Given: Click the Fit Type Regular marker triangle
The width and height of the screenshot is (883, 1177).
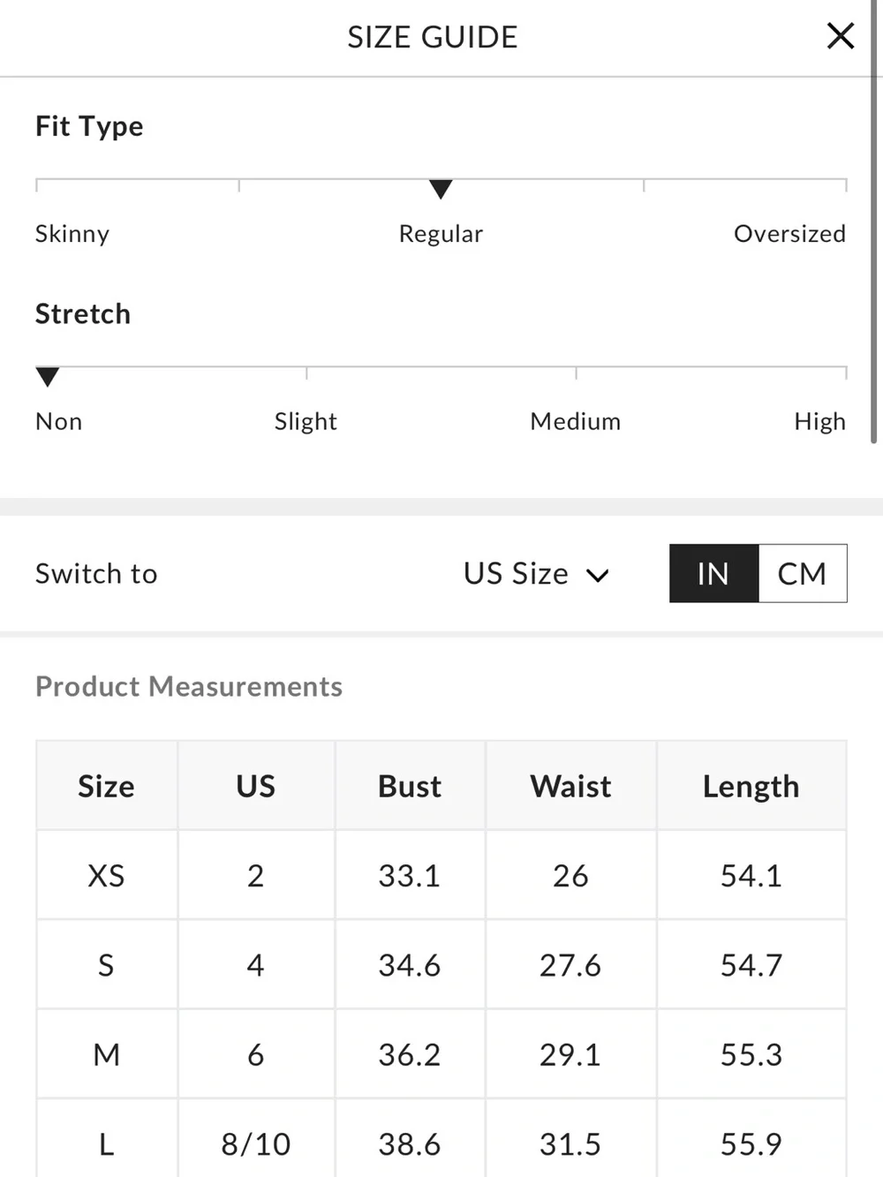Looking at the screenshot, I should (x=441, y=189).
